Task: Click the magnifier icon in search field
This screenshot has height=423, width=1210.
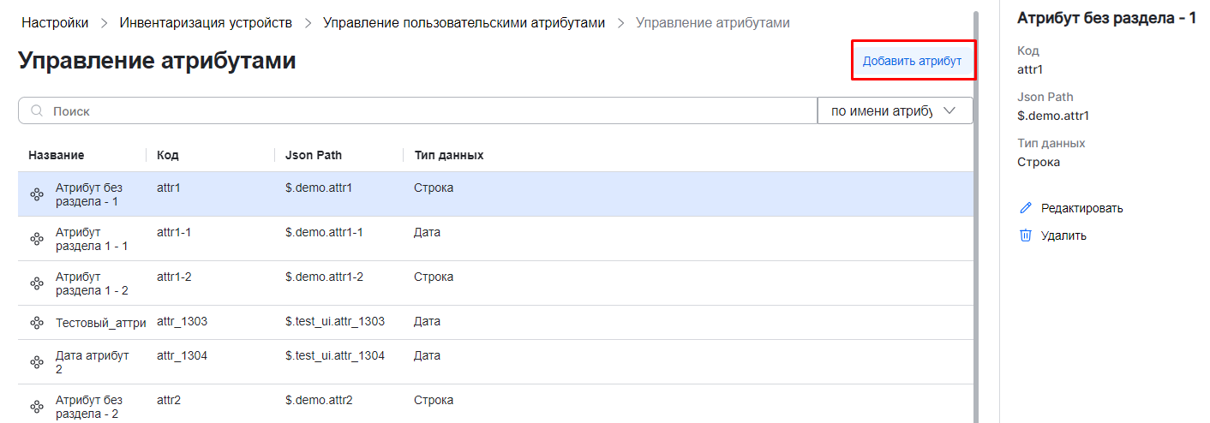Action: pos(37,111)
